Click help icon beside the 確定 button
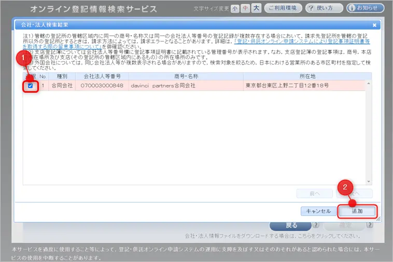This screenshot has width=393, height=262. tap(370, 225)
